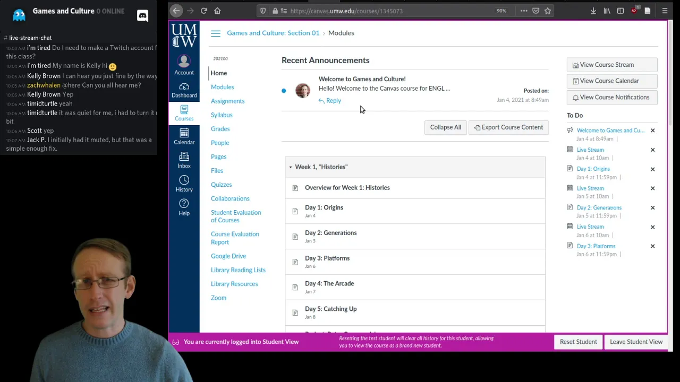Click the UMW logo
Screen dimensions: 680x382
coord(184,36)
